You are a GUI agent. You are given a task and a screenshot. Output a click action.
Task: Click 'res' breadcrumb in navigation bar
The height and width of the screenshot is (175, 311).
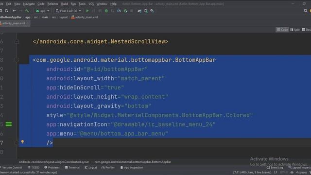(54, 17)
